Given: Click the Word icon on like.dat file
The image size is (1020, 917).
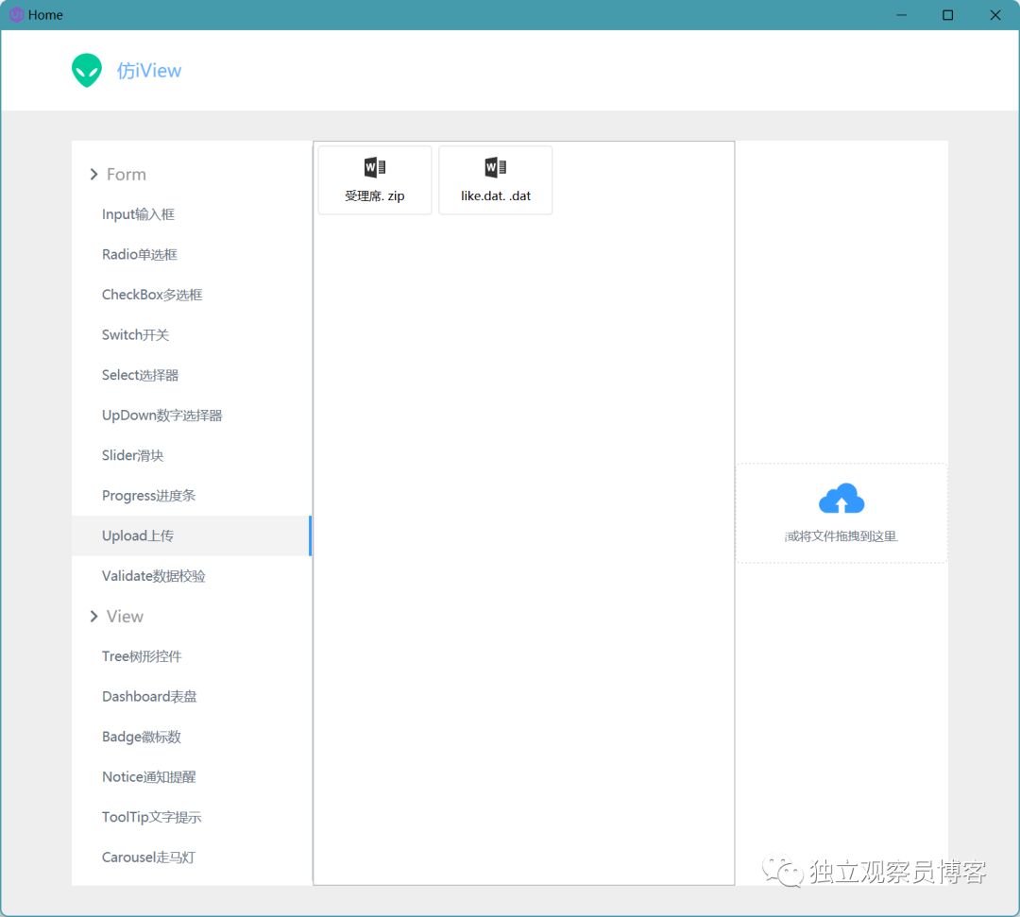Looking at the screenshot, I should 495,166.
